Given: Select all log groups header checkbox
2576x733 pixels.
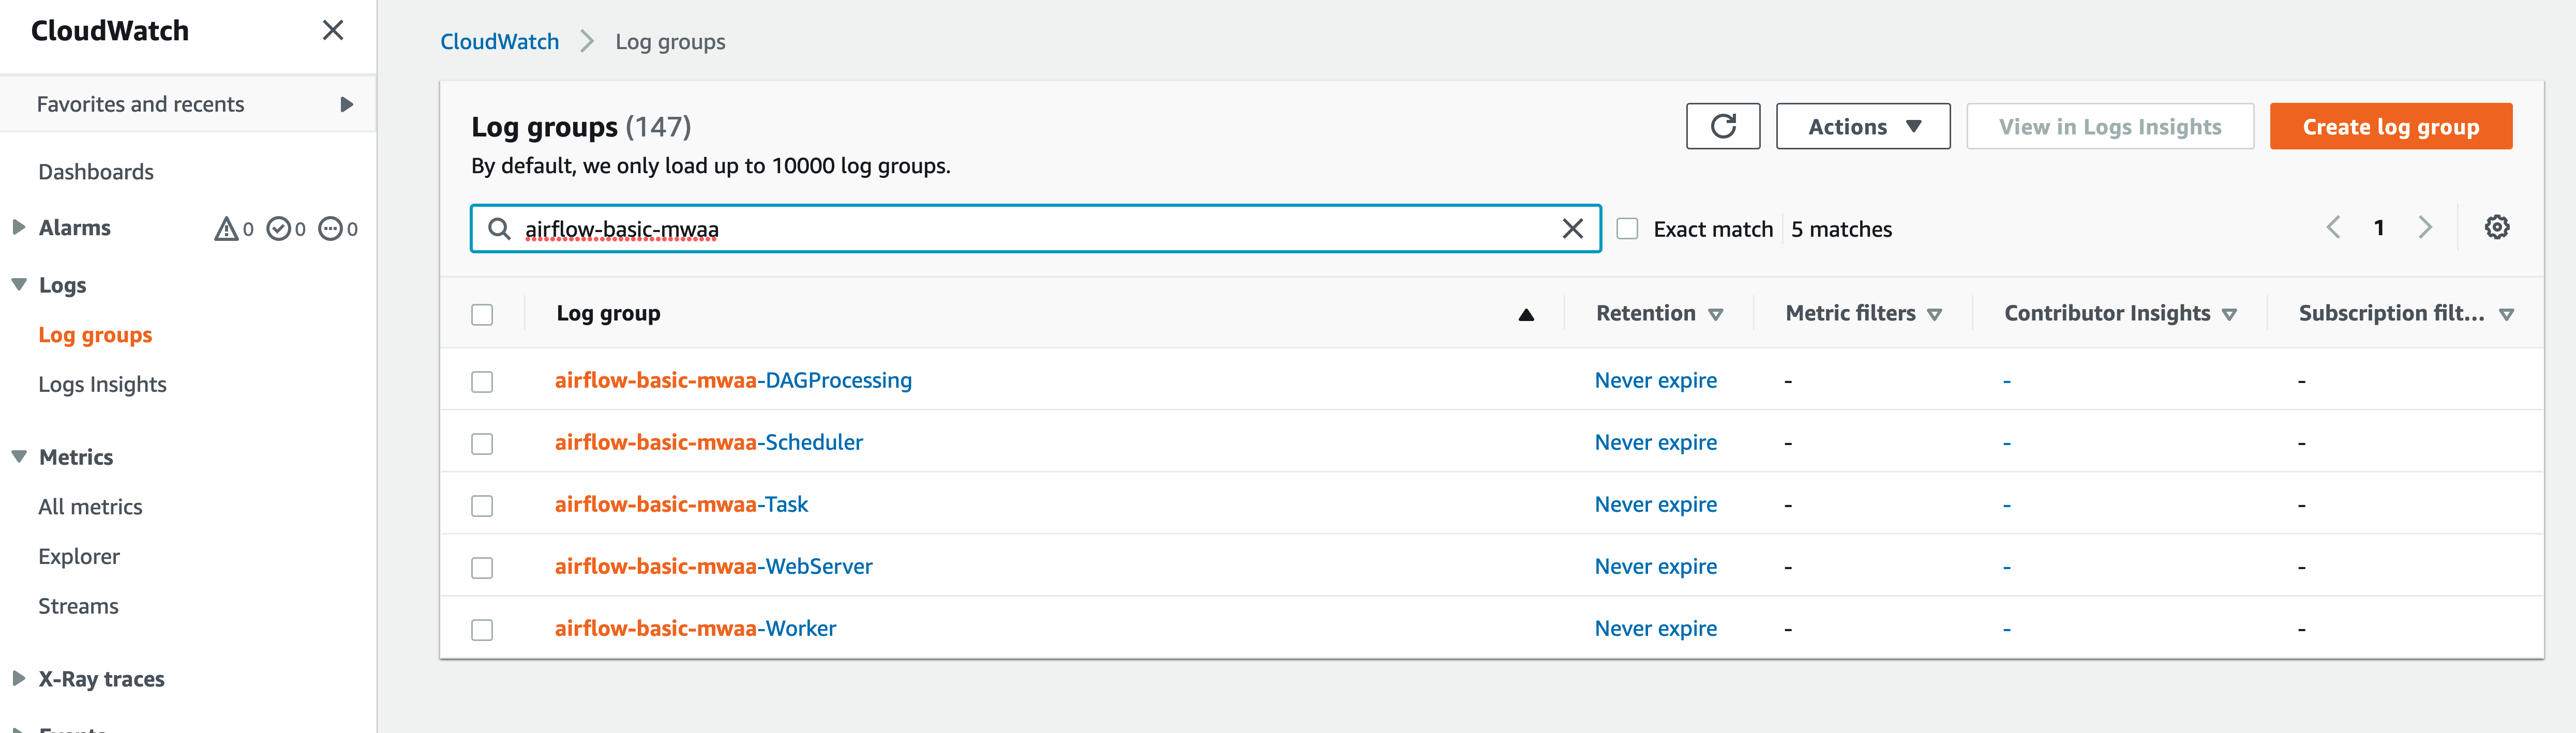Looking at the screenshot, I should pos(482,314).
